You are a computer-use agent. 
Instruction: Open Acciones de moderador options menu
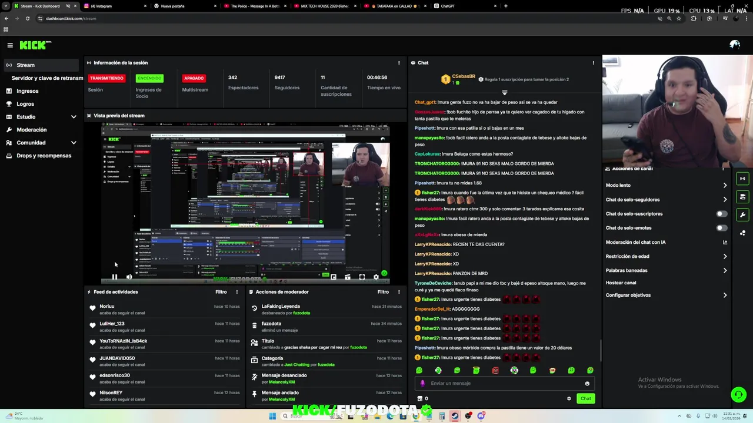399,292
